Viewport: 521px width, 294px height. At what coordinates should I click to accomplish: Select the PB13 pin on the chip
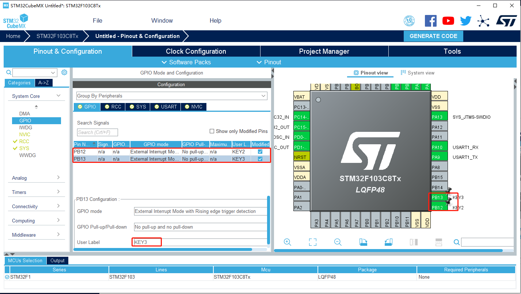[440, 198]
